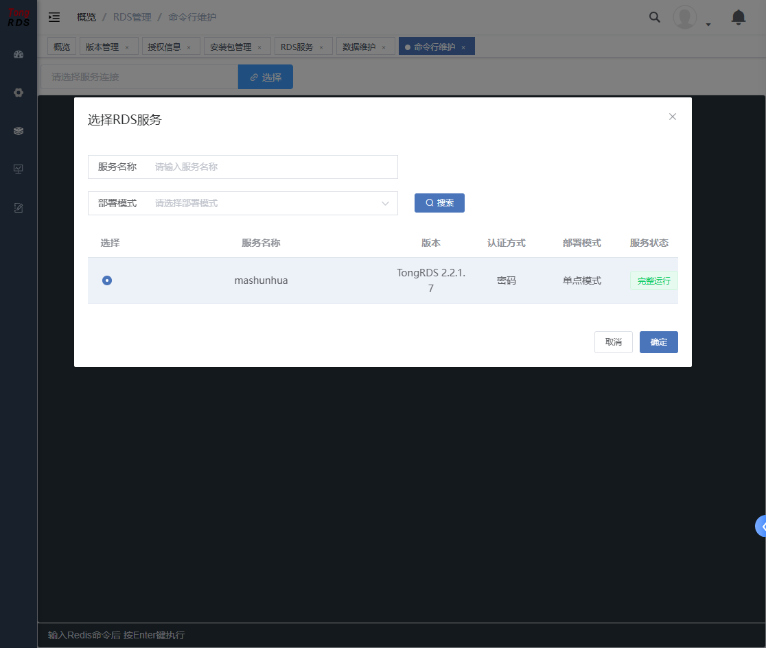This screenshot has height=648, width=766.
Task: Click the 完整运行 status tag
Action: click(653, 280)
